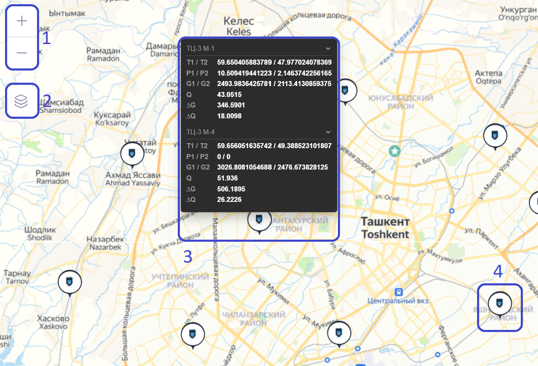This screenshot has width=538, height=366.
Task: Click ΔQ value 26.2226
Action: tap(229, 199)
